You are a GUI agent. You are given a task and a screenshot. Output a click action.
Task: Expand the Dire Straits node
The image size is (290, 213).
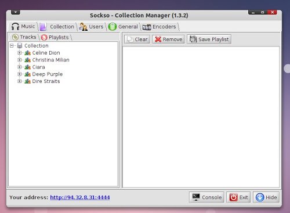click(19, 81)
